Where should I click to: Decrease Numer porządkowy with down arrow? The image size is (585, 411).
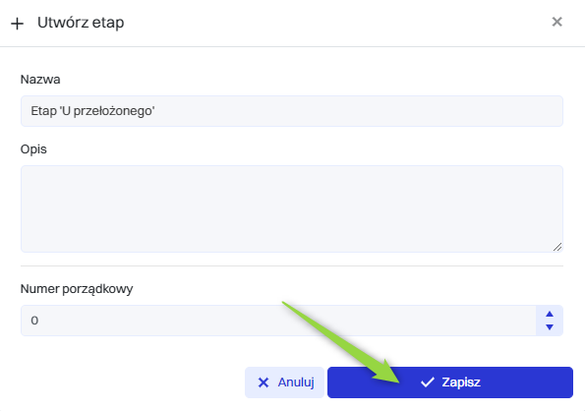click(x=550, y=327)
